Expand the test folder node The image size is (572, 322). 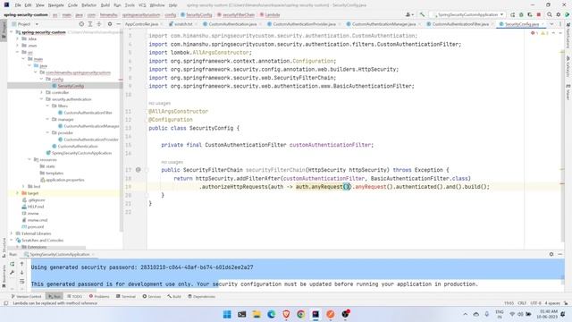click(x=24, y=187)
